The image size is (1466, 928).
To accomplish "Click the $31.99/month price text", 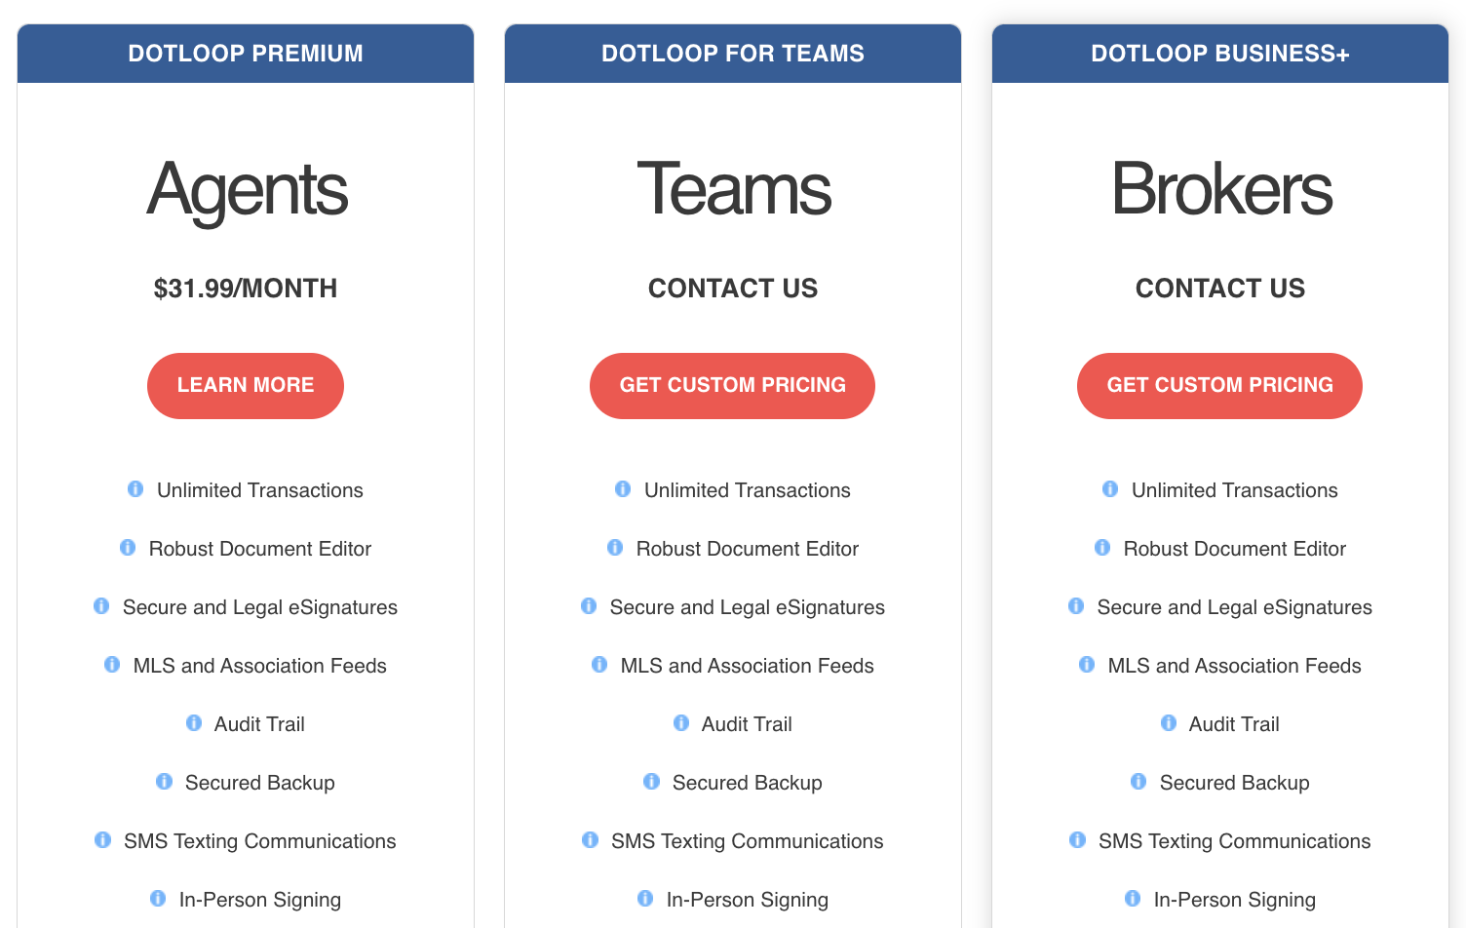I will 246,289.
